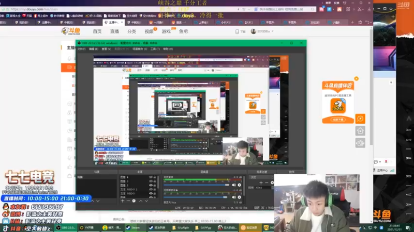Open the 好123导航 bookmark
The width and height of the screenshot is (414, 232).
[x=94, y=16]
